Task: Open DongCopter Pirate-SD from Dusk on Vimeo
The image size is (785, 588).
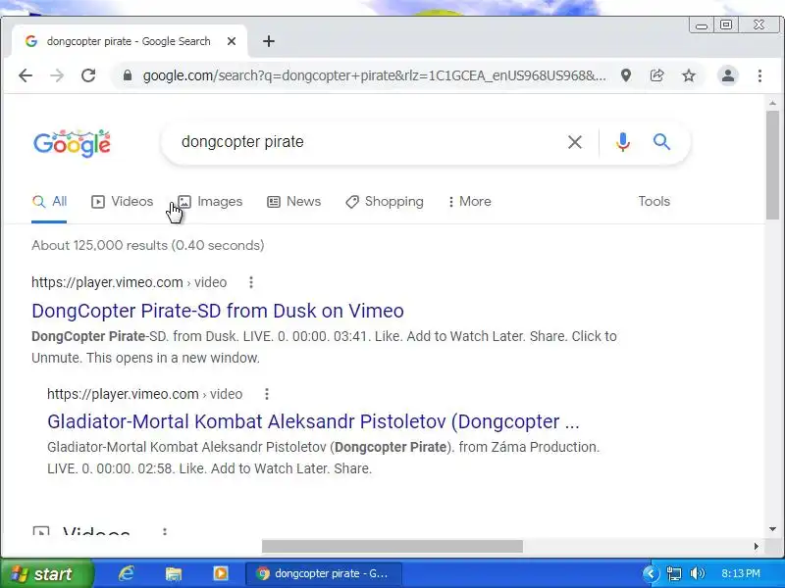Action: [218, 311]
